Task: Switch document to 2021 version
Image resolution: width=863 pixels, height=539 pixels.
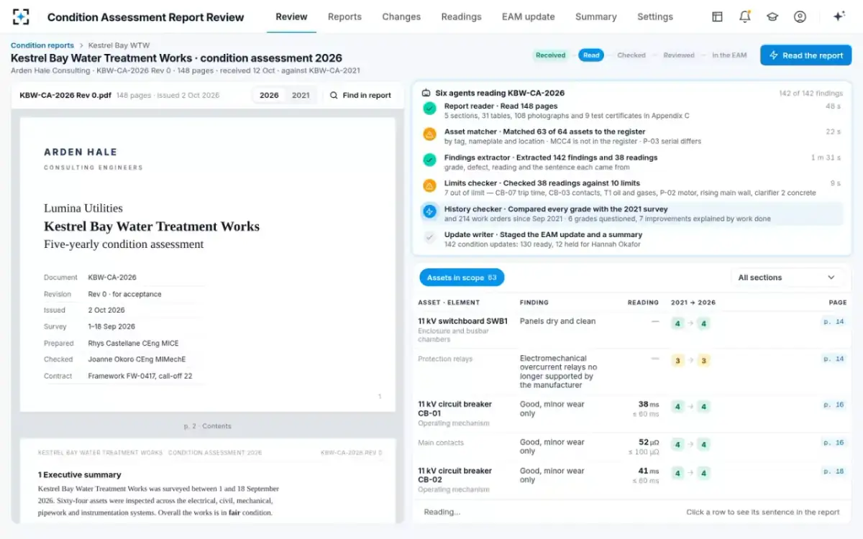Action: pos(301,95)
